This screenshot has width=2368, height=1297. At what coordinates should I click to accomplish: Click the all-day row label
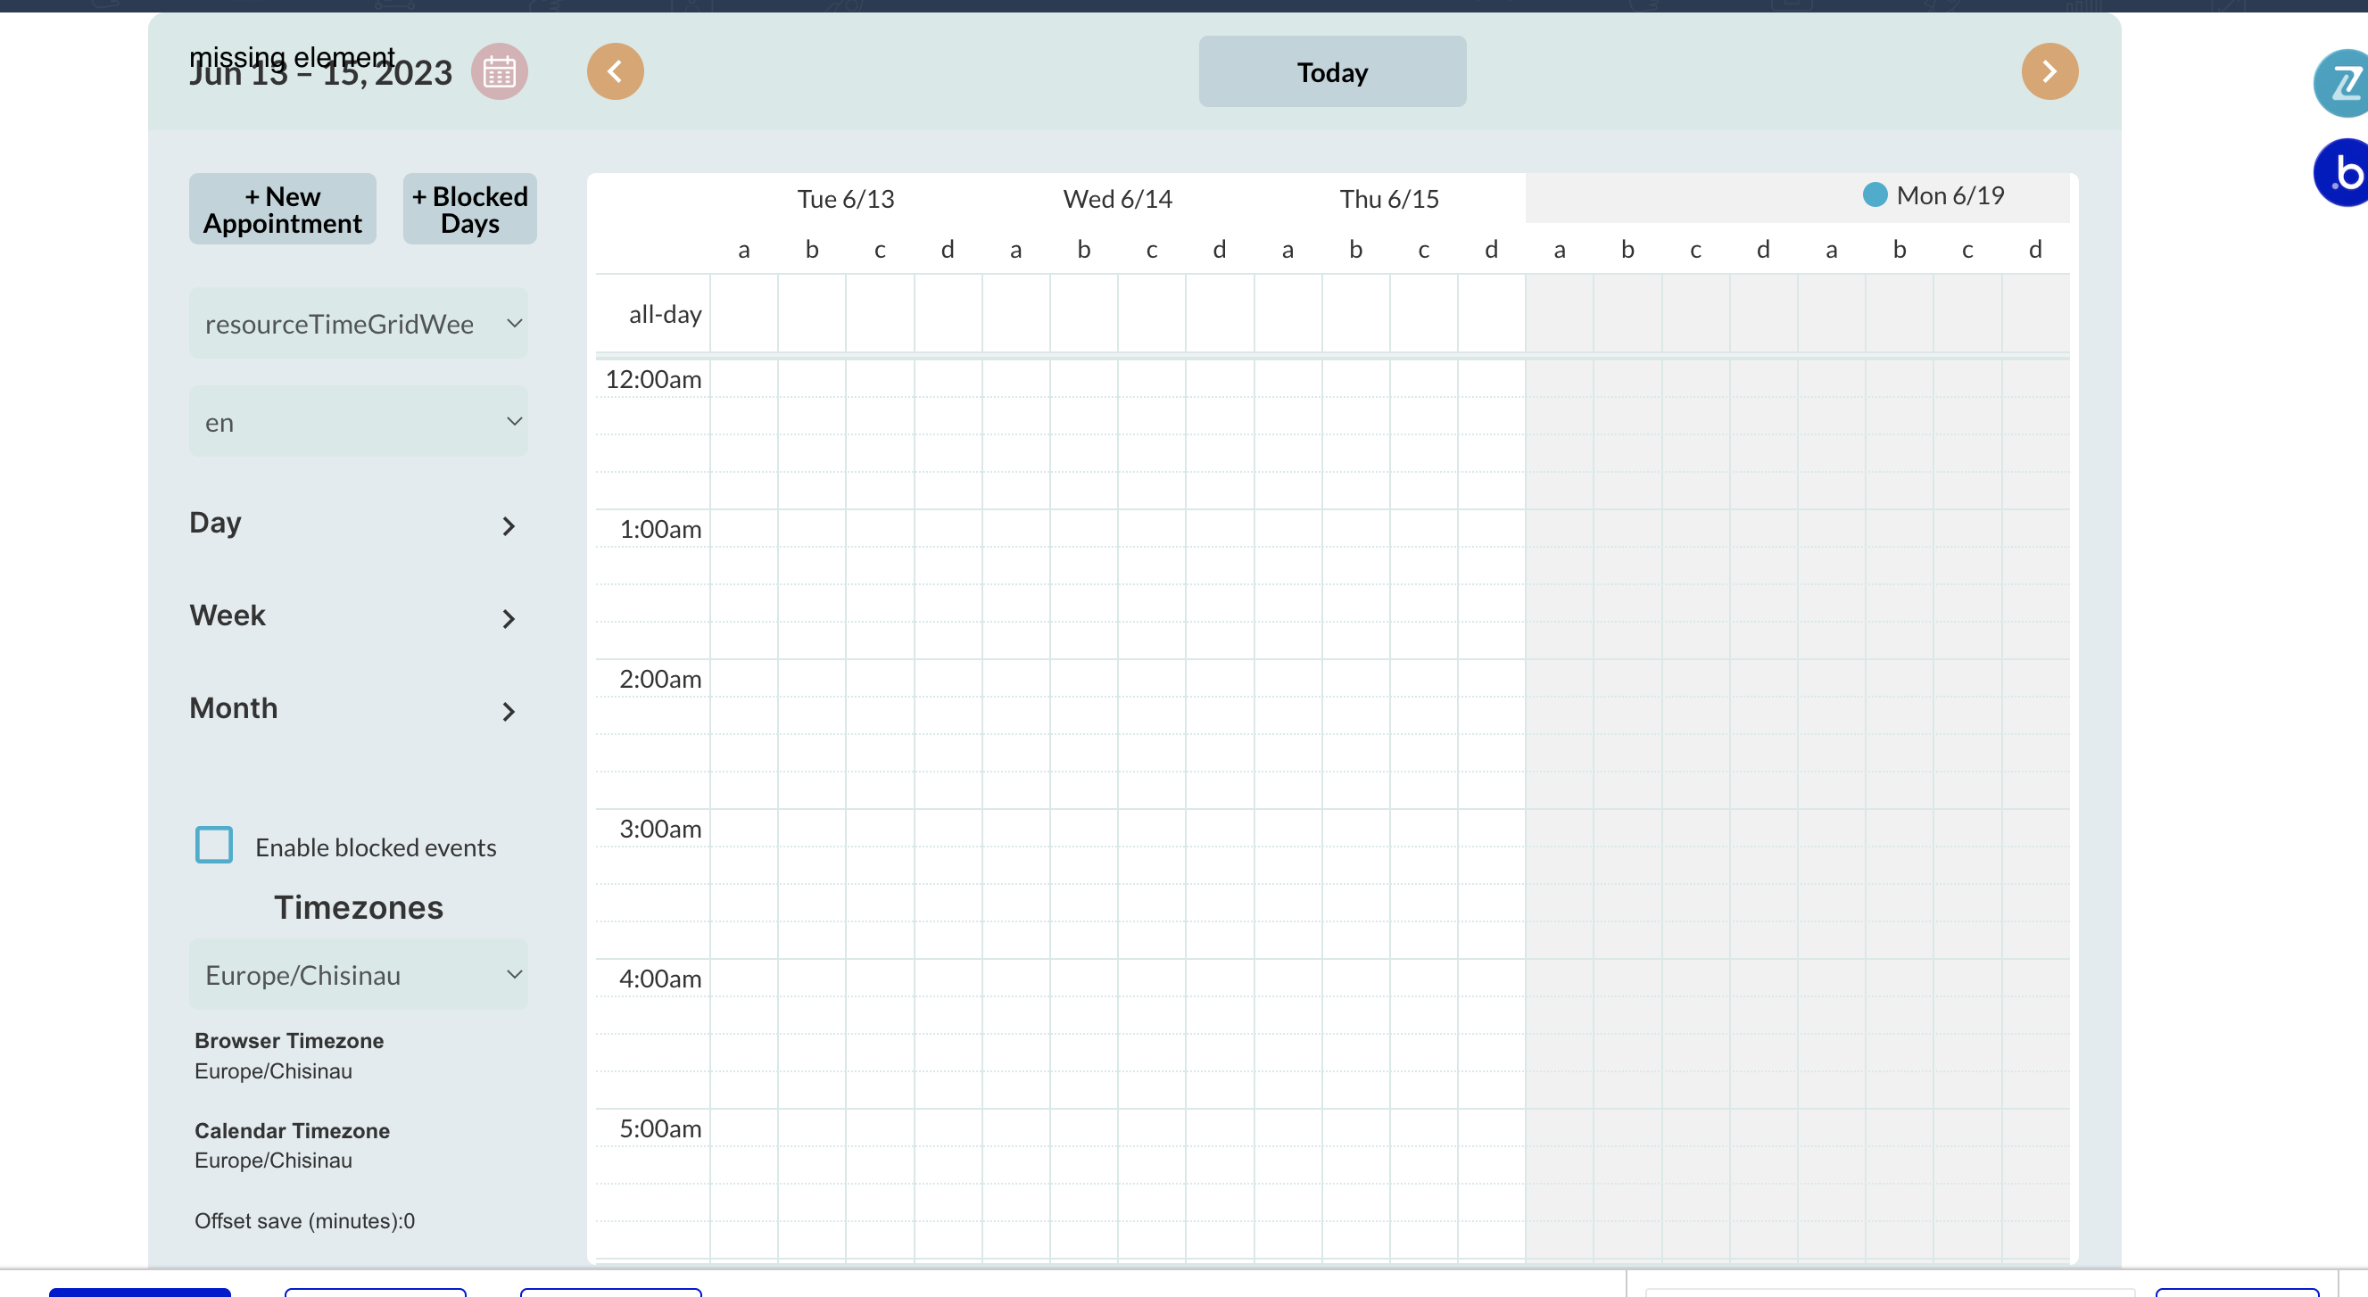(665, 314)
